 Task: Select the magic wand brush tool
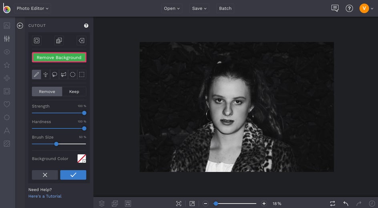click(x=45, y=75)
